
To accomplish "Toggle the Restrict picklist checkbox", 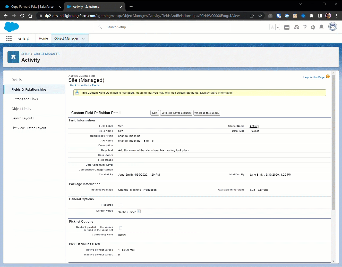I will [x=121, y=228].
